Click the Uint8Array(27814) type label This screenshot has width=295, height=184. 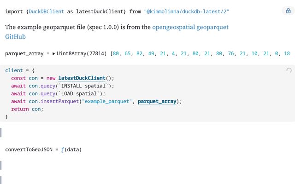click(x=82, y=54)
